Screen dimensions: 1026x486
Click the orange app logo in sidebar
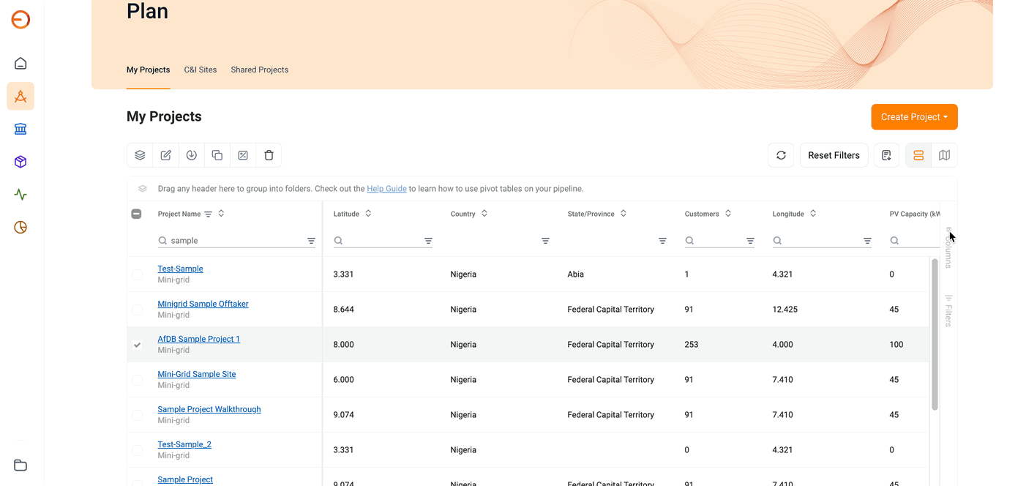(x=20, y=20)
